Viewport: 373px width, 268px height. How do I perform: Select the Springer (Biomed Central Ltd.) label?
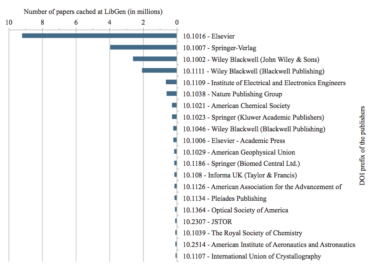pos(241,164)
